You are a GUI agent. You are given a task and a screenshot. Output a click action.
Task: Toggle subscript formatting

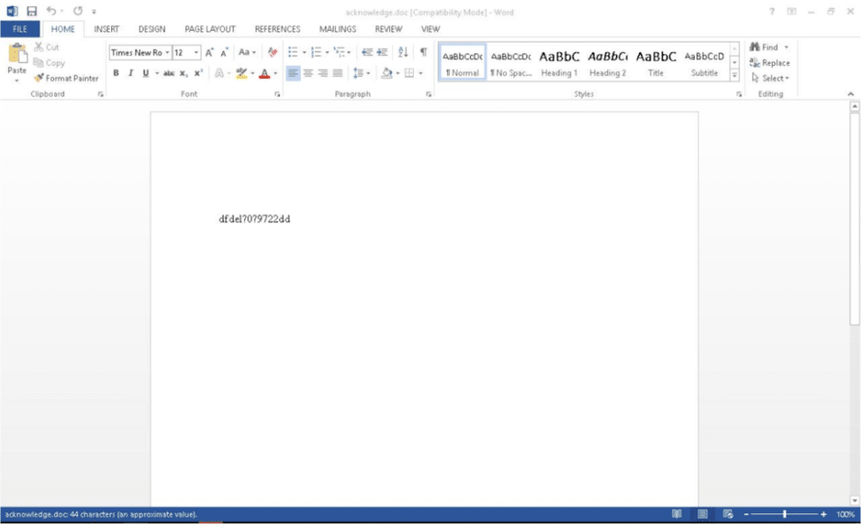tap(183, 73)
